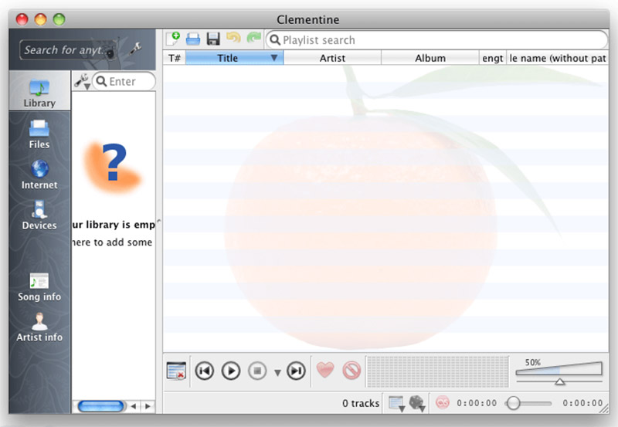Click the red Ban icon

tap(351, 371)
